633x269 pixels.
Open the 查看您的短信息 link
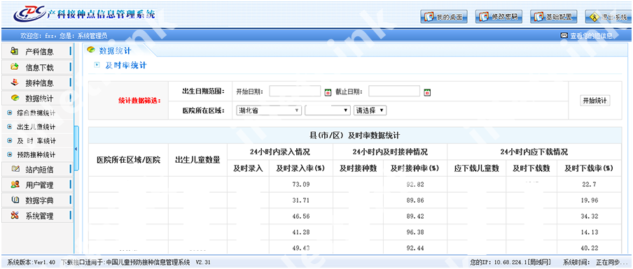pos(592,36)
